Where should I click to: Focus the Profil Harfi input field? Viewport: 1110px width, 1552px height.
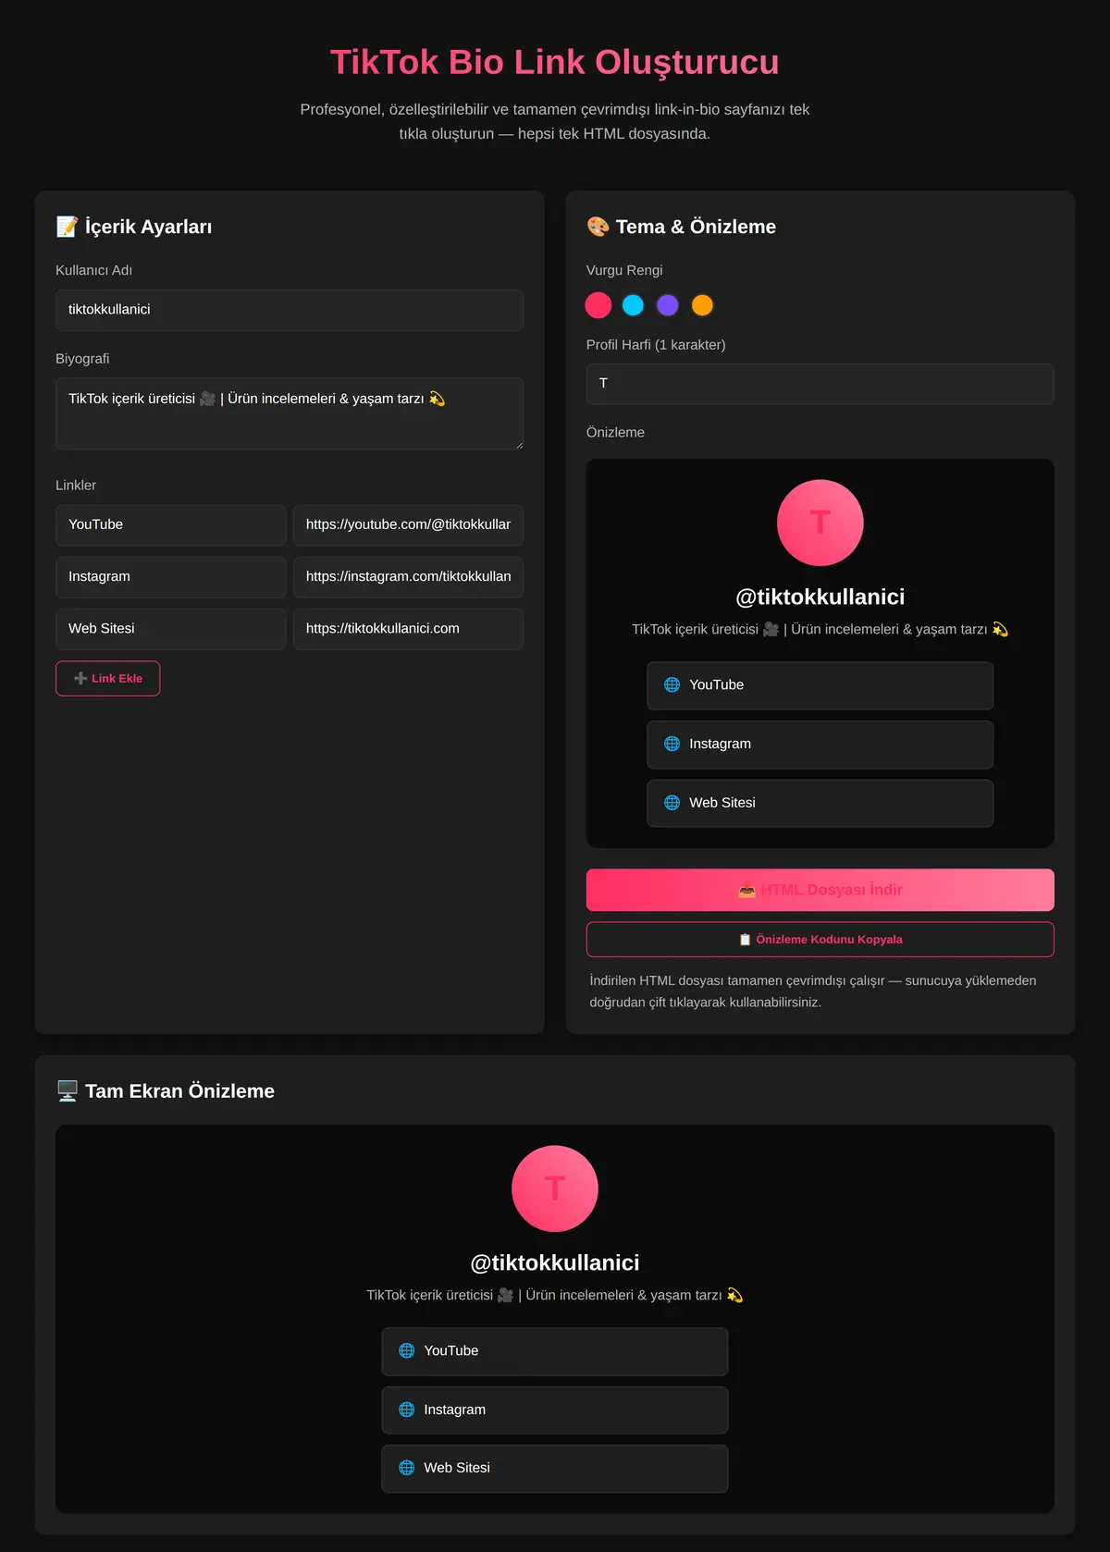click(x=820, y=384)
